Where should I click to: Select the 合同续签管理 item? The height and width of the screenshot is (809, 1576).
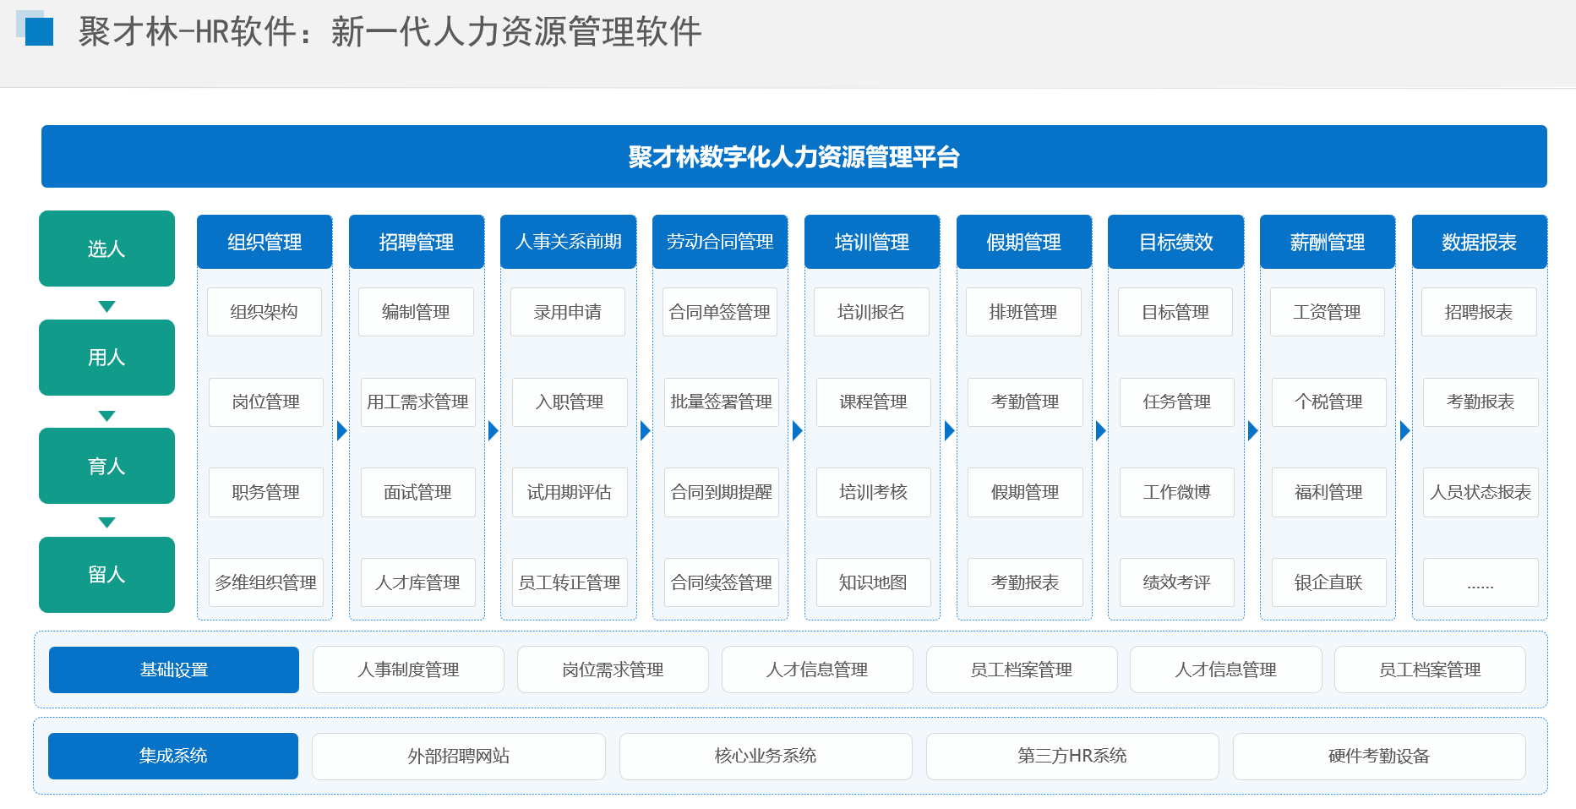tap(722, 582)
